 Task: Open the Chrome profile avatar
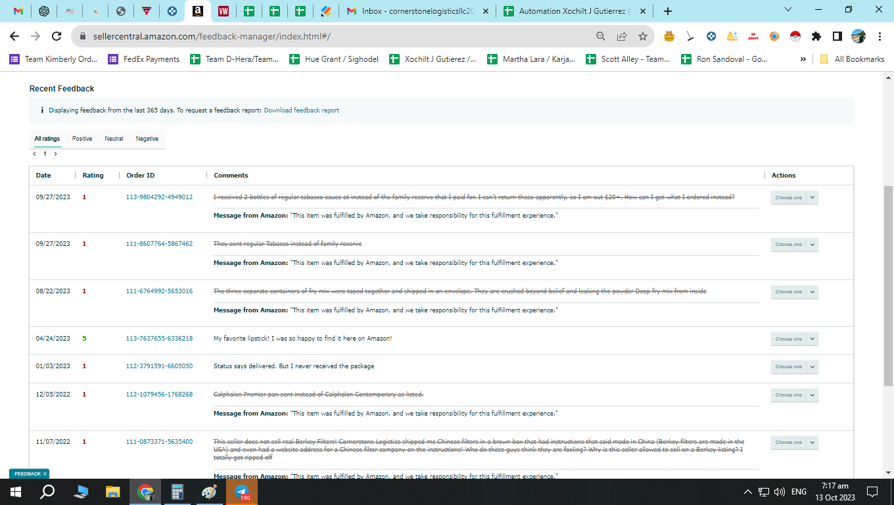click(x=859, y=36)
